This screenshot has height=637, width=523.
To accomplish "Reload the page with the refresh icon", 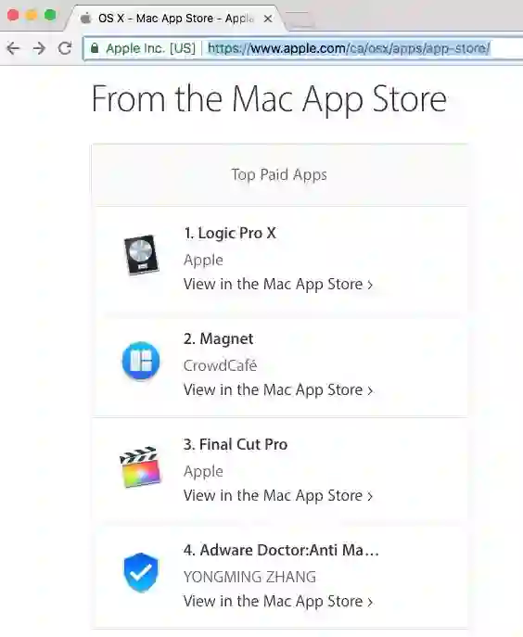I will tap(65, 48).
